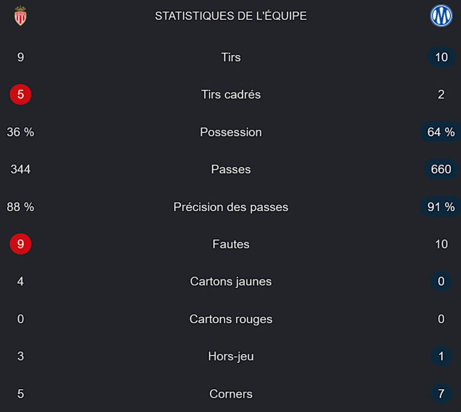461x412 pixels.
Task: Click the 7 corners badge
Action: (x=441, y=394)
